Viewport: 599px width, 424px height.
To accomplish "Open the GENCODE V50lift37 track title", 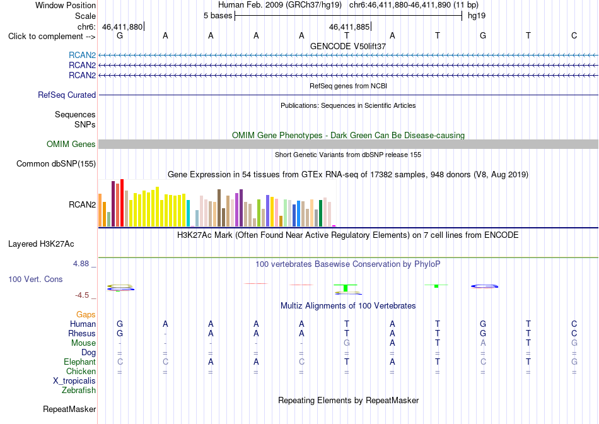I will coord(348,46).
